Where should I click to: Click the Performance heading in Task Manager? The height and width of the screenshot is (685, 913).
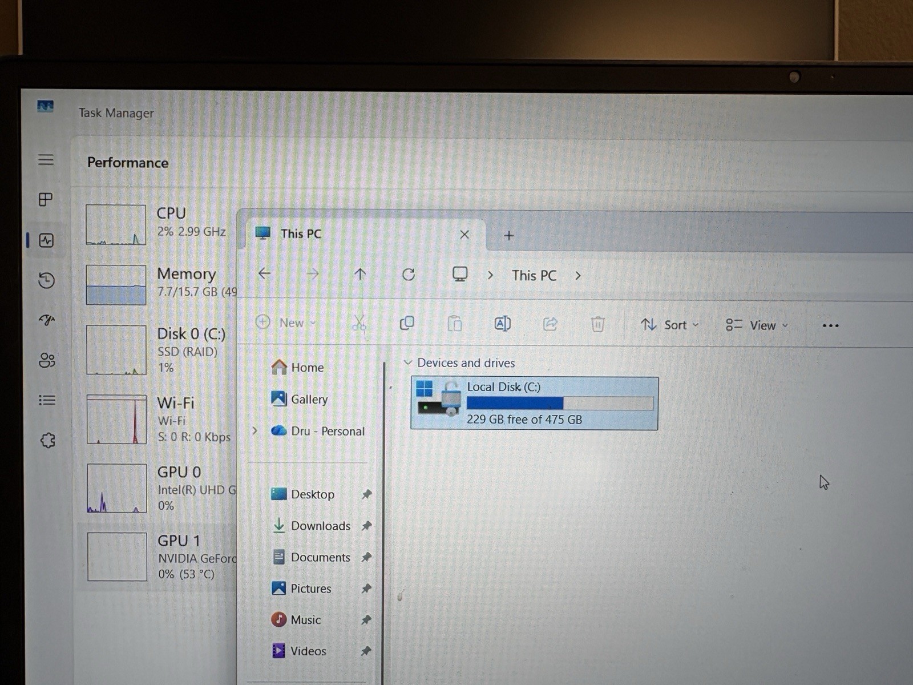[128, 163]
